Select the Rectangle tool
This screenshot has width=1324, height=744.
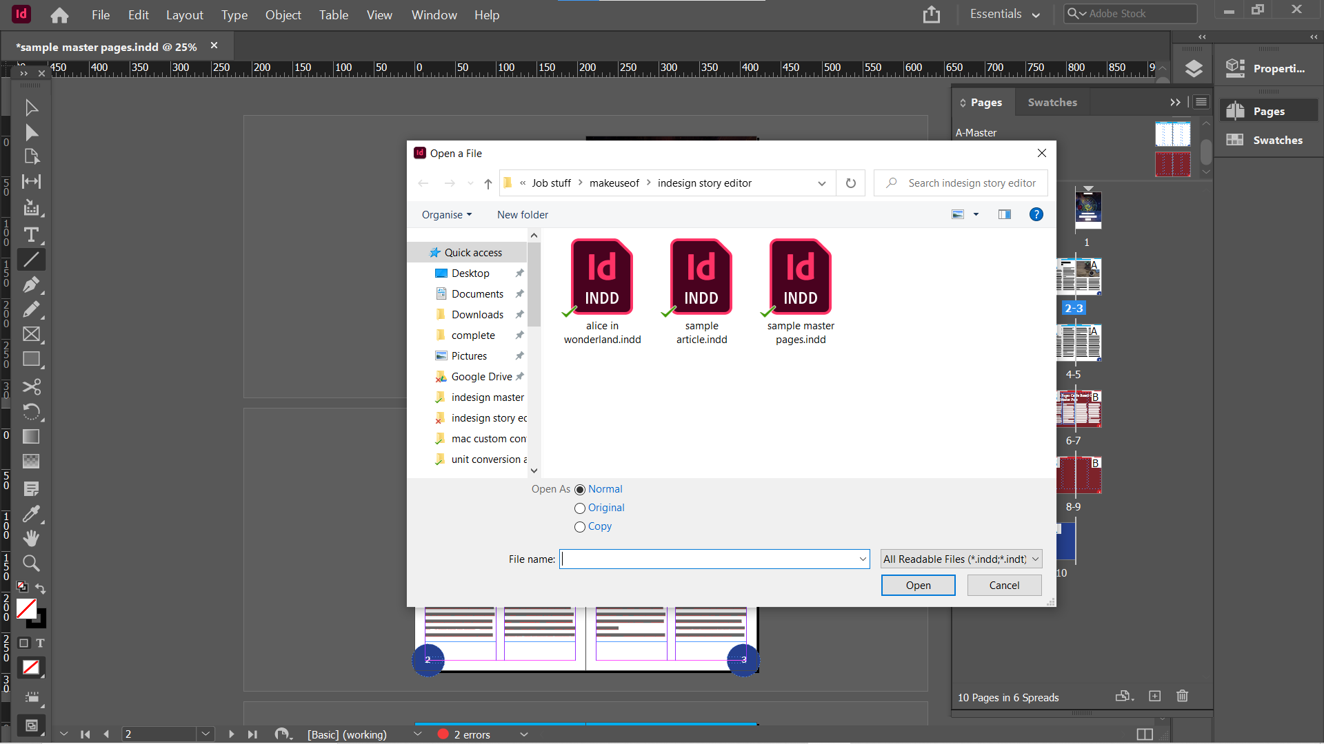pos(31,359)
